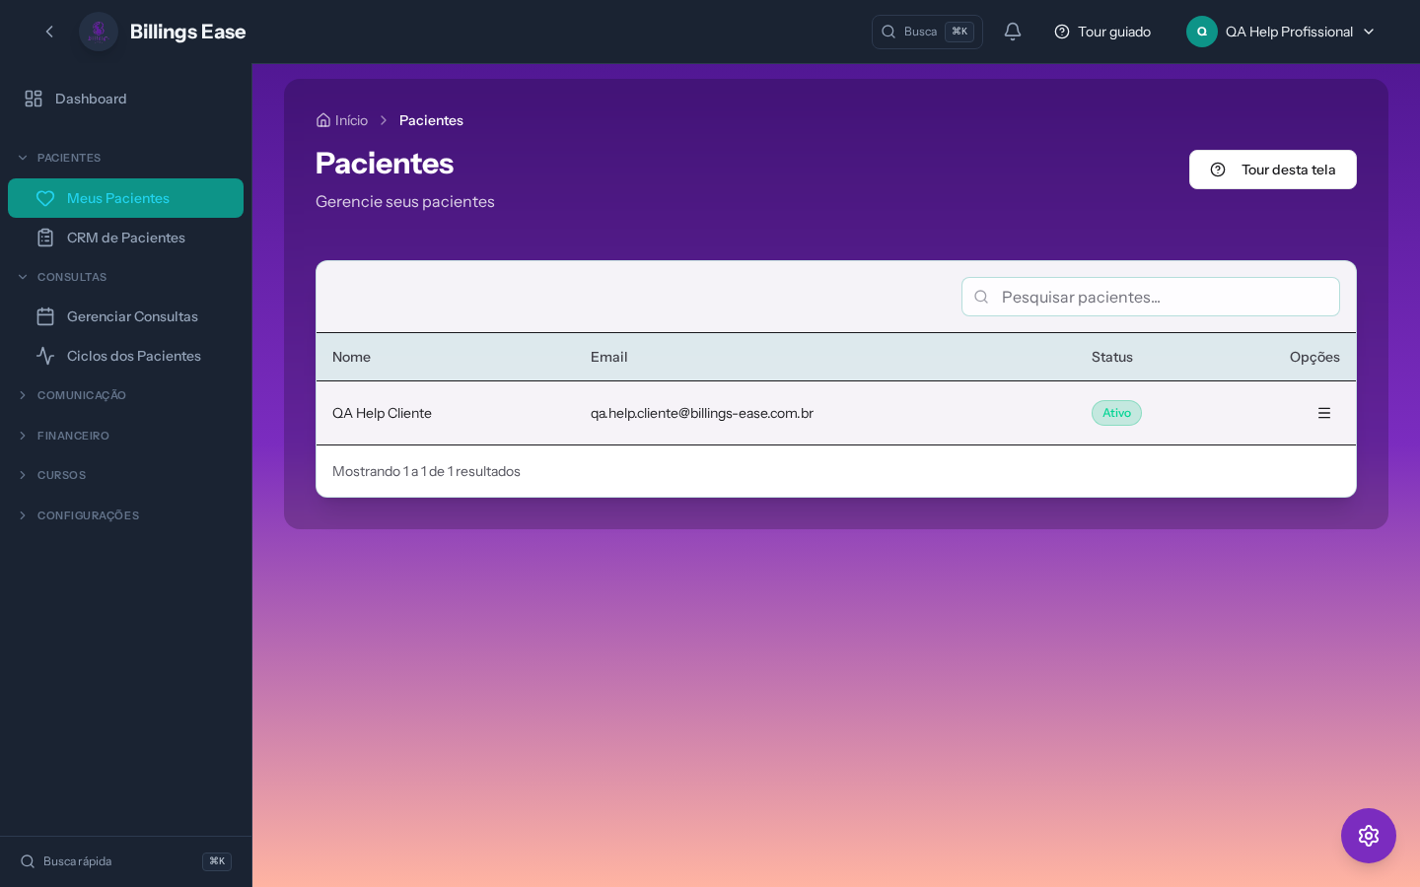This screenshot has height=887, width=1420.
Task: Open Ciclos dos Pacientes page
Action: point(133,356)
